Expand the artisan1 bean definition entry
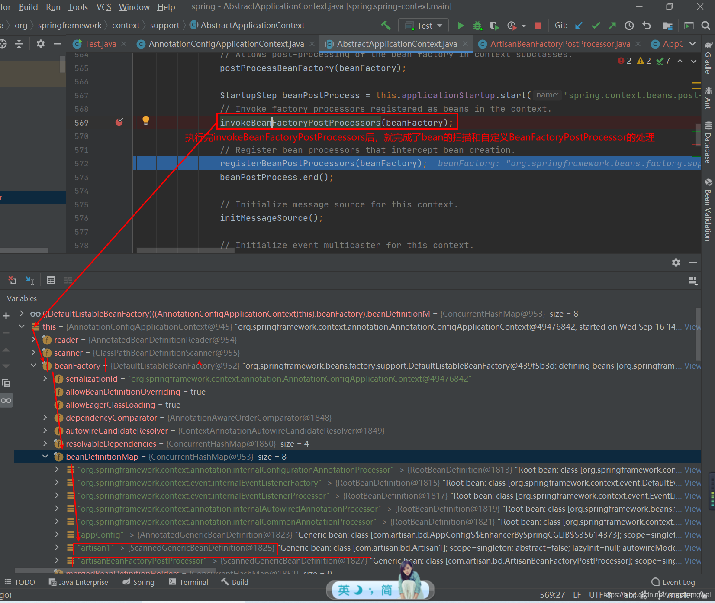 (x=57, y=548)
